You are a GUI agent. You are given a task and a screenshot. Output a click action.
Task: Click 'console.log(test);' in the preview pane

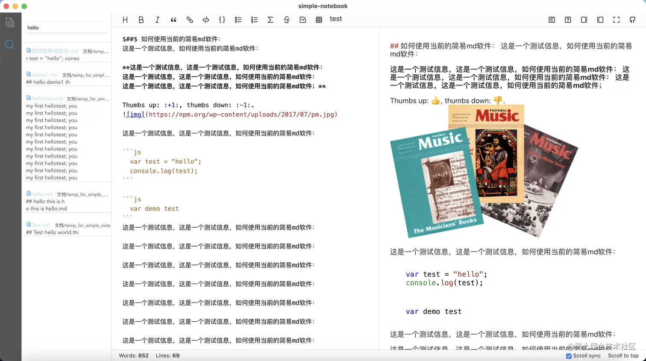(x=444, y=283)
